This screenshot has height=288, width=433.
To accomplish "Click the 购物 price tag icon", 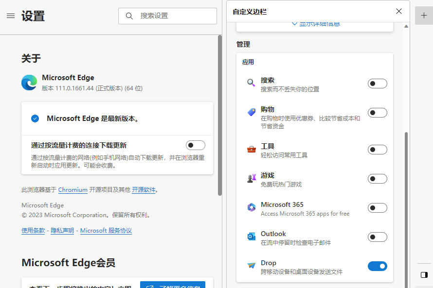I will pyautogui.click(x=252, y=112).
